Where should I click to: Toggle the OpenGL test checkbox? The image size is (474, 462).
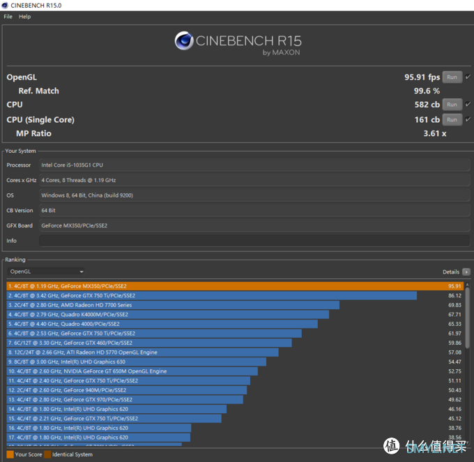click(468, 77)
